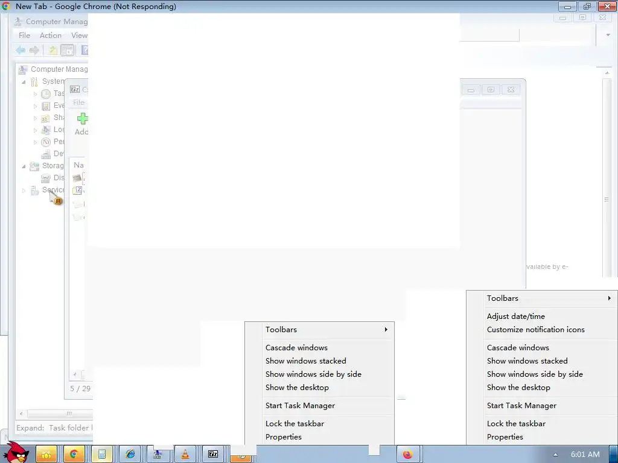
Task: Open VLC media player from the taskbar
Action: pos(185,455)
